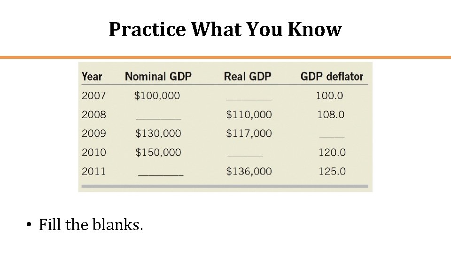Click the 2009 year row label
The height and width of the screenshot is (254, 451).
(x=94, y=133)
